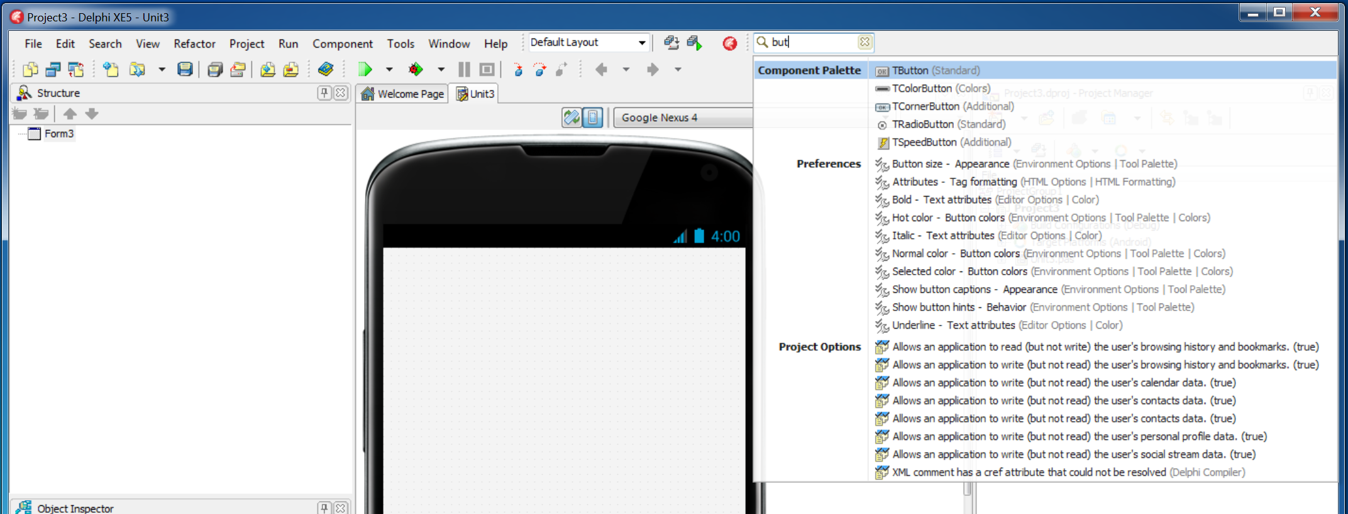1348x514 pixels.
Task: Select Form3 in the Structure tree
Action: point(59,134)
